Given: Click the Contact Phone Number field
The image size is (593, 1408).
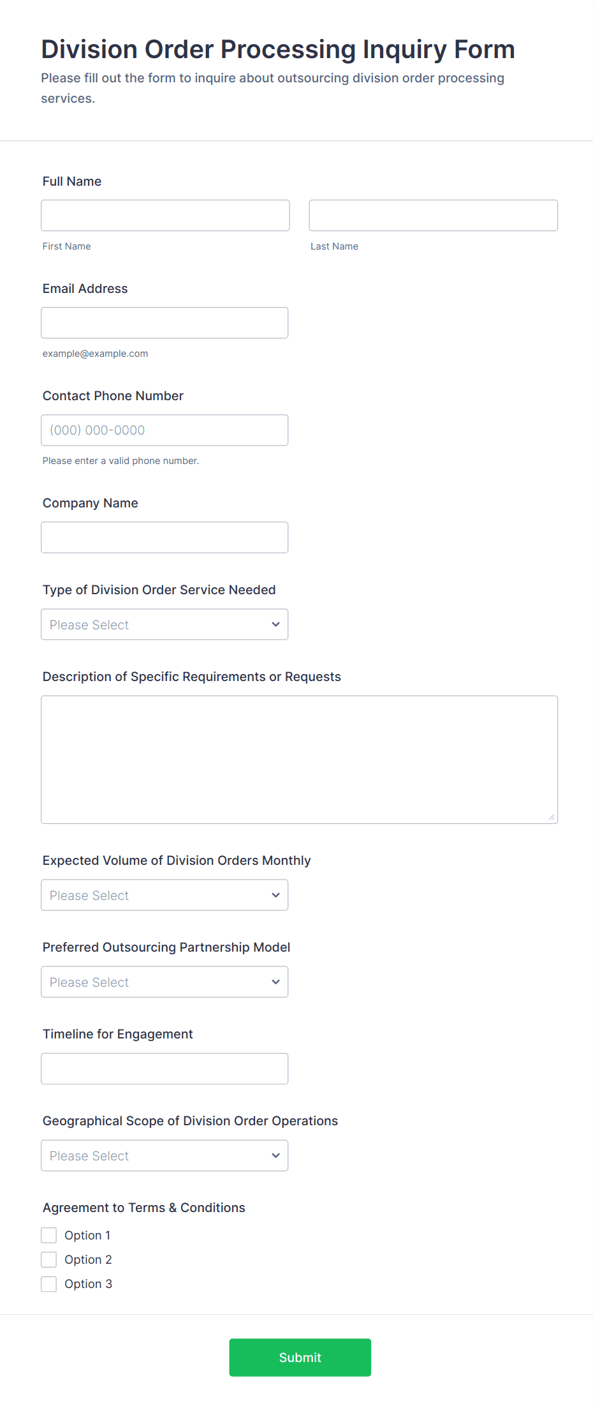Looking at the screenshot, I should 165,430.
